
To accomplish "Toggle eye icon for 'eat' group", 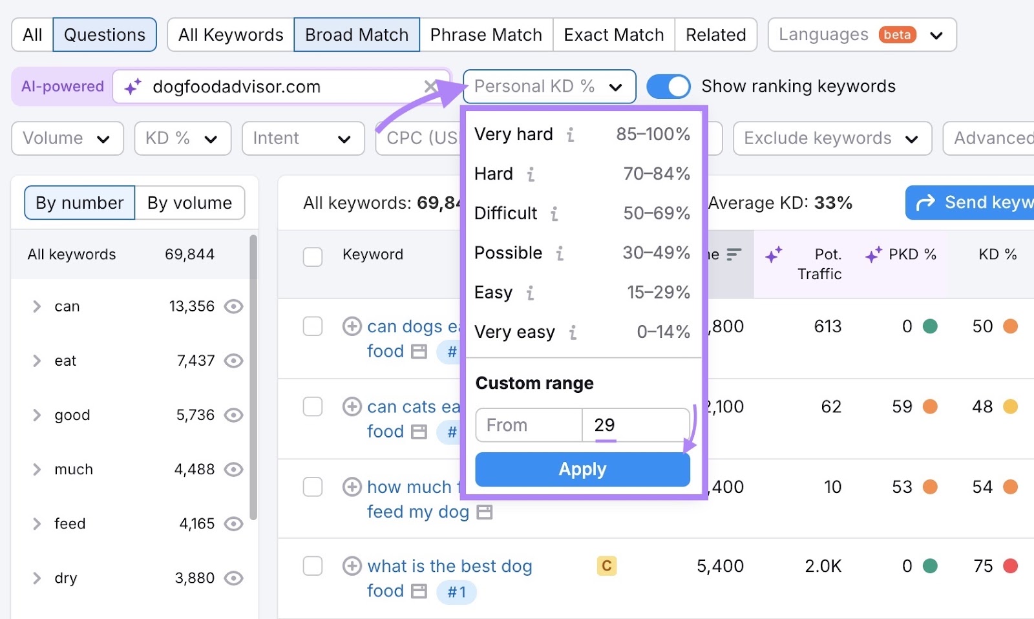I will pyautogui.click(x=233, y=361).
